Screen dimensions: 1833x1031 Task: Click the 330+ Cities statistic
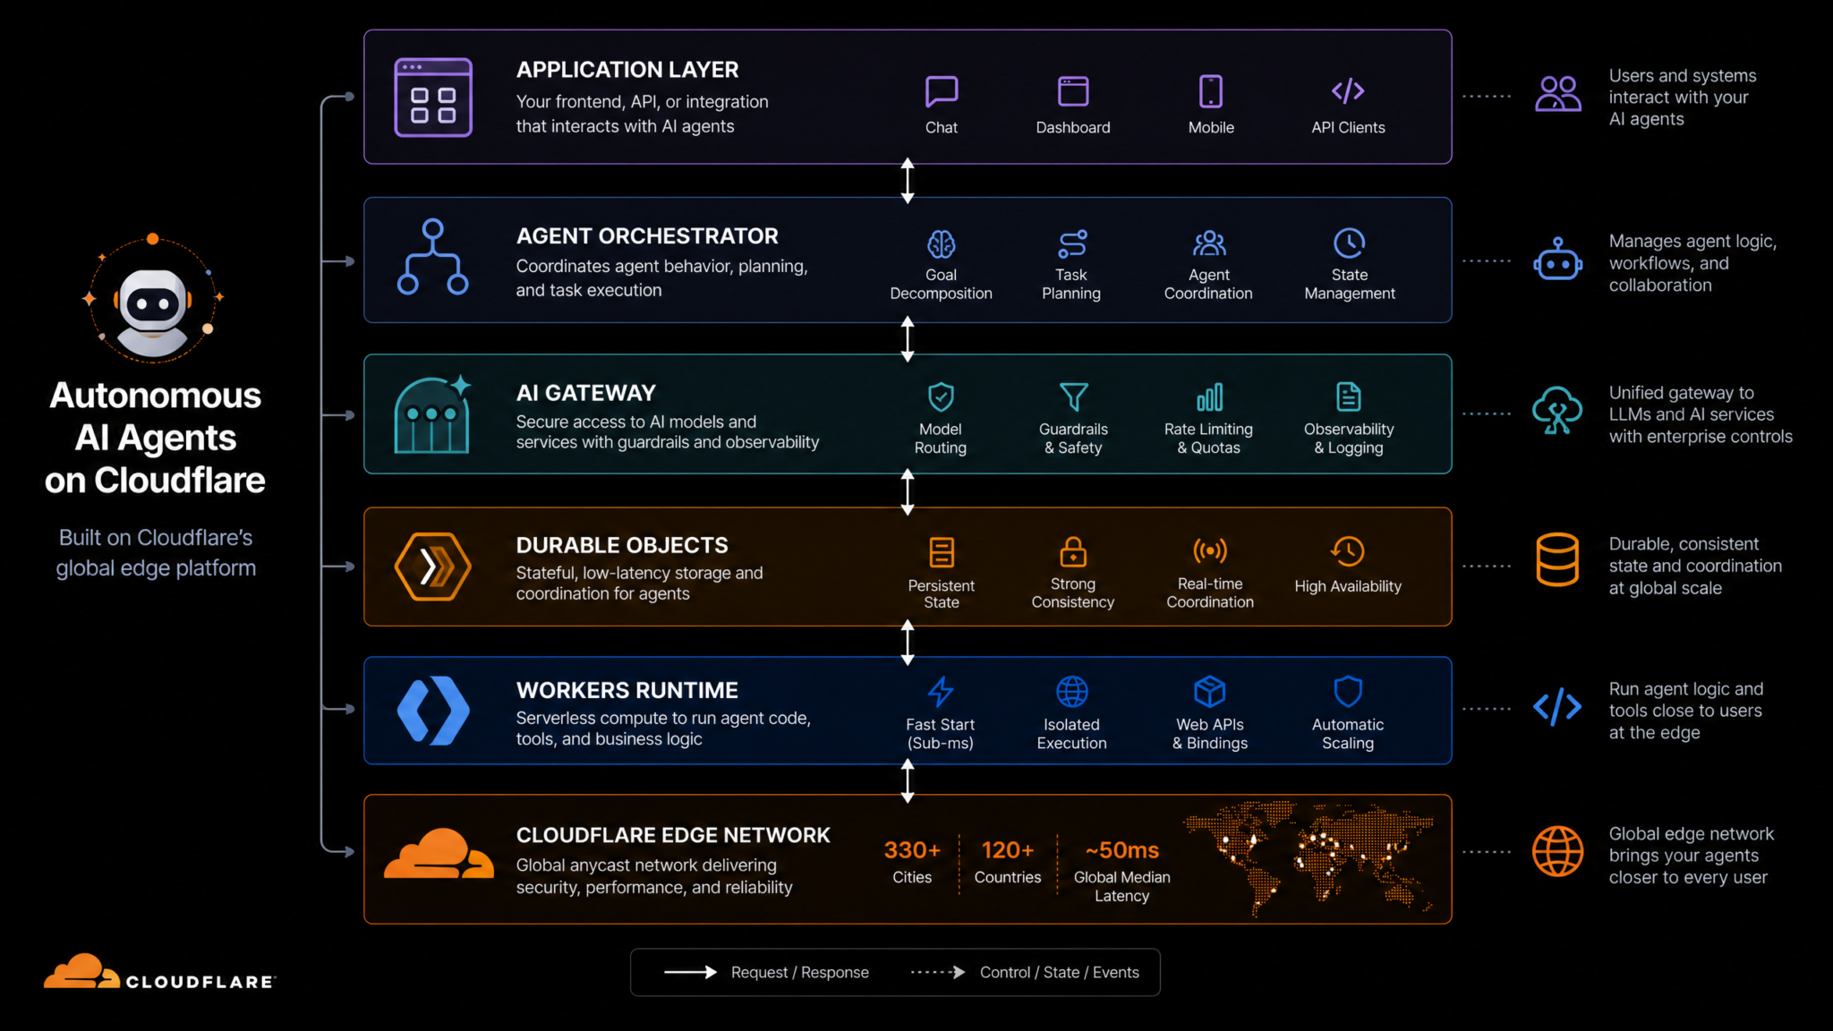click(912, 862)
